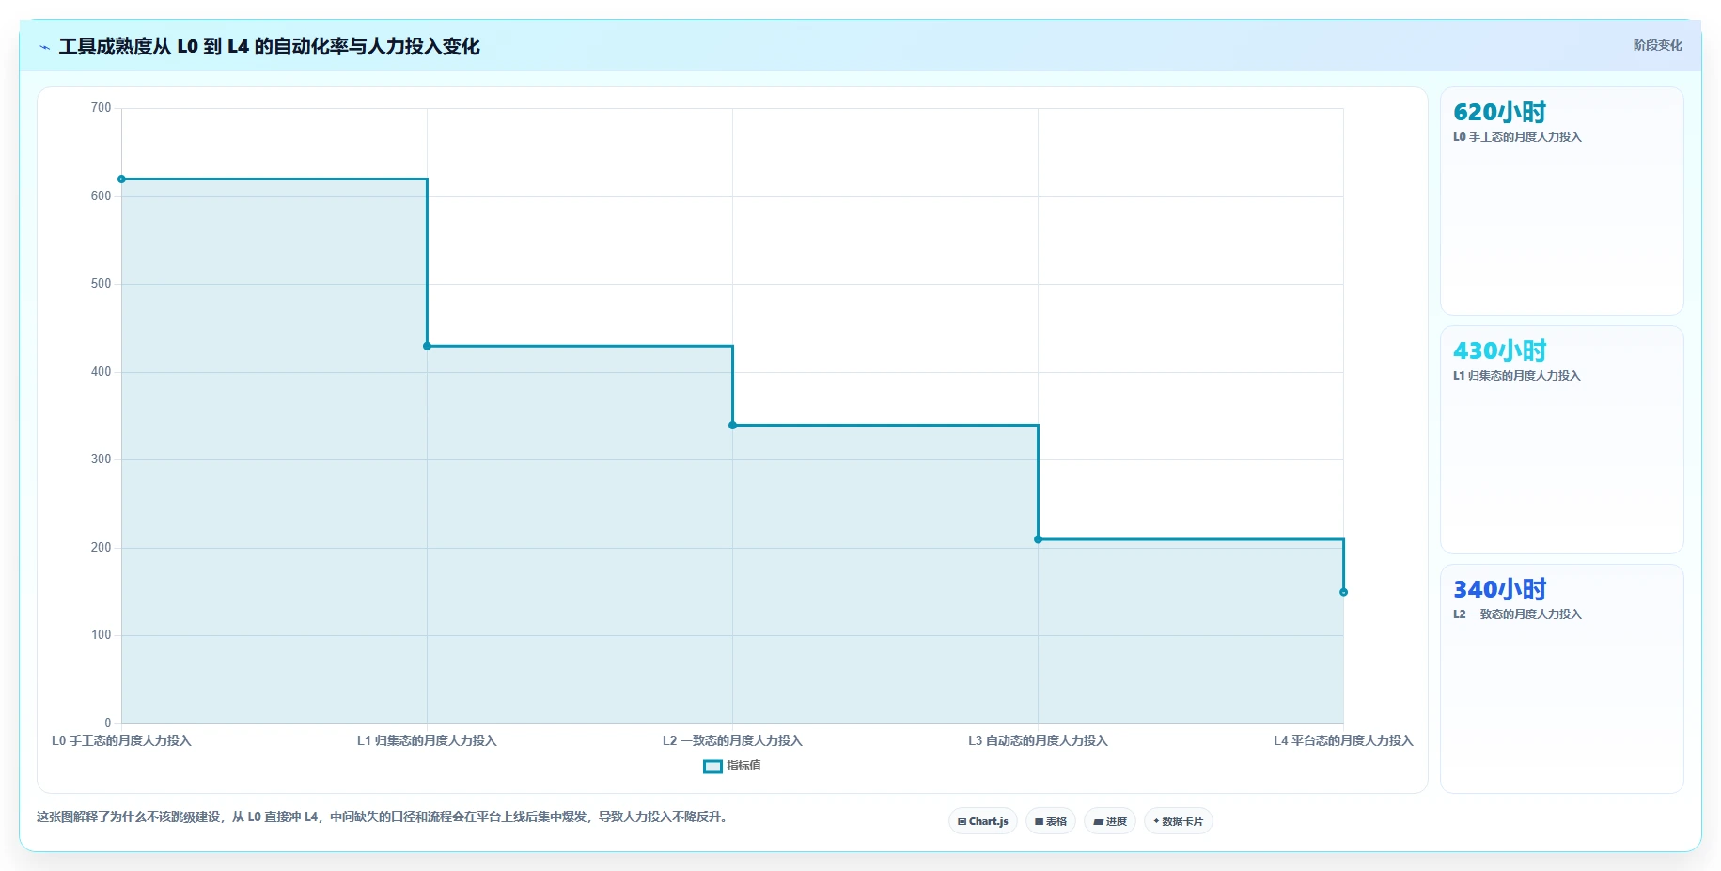Image resolution: width=1721 pixels, height=871 pixels.
Task: Click the y-axis tick label 500
Action: coord(101,284)
